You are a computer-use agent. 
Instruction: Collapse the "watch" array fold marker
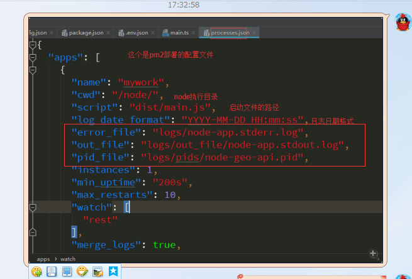click(33, 207)
